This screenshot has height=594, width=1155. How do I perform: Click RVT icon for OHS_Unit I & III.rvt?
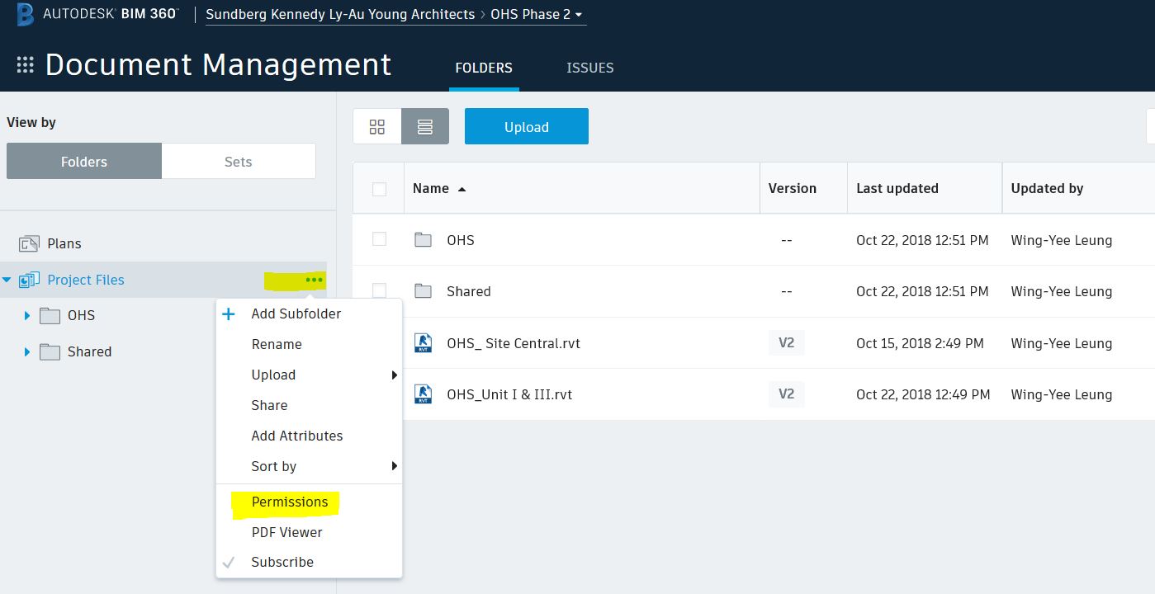424,394
